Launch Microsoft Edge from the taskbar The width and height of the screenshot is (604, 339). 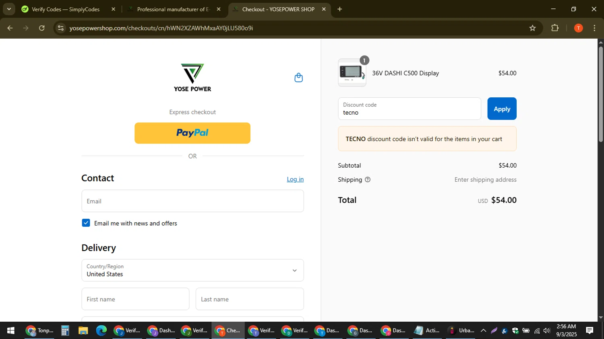click(x=101, y=331)
